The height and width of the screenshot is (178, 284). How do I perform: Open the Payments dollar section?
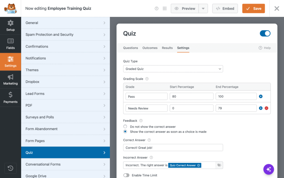(10, 98)
